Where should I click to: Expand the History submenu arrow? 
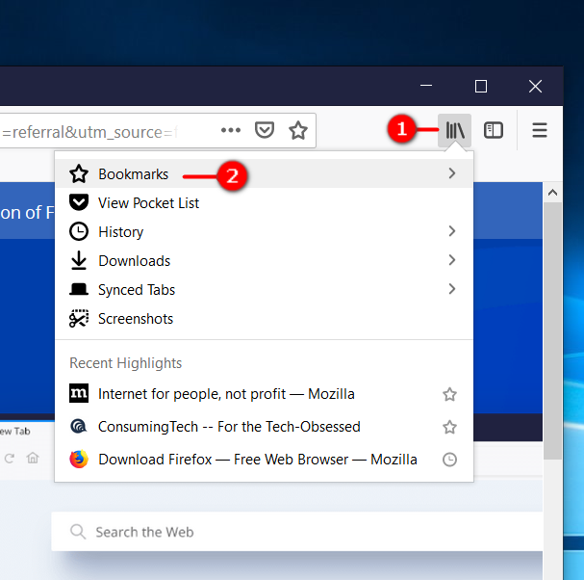coord(452,232)
